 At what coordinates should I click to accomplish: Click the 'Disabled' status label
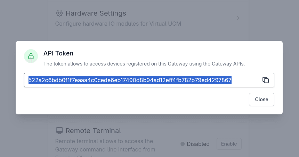click(x=198, y=144)
